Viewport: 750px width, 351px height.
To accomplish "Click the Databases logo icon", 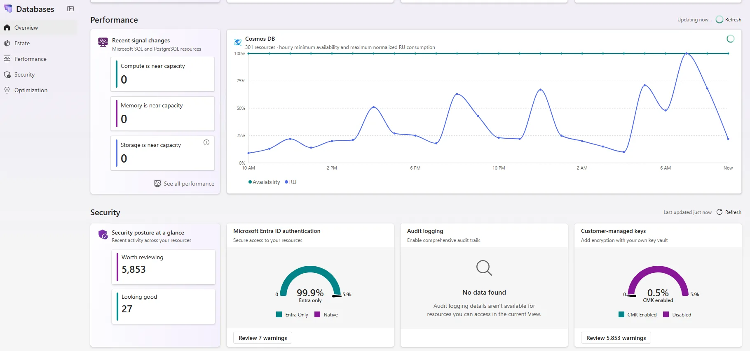I will tap(8, 9).
